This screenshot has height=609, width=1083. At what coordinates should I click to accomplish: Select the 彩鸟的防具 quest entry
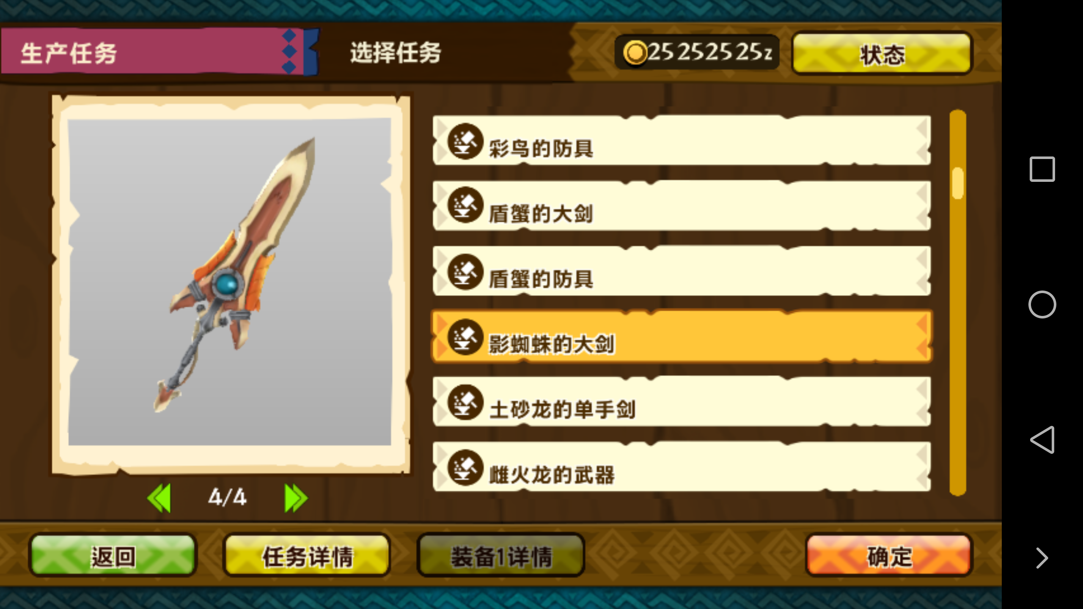[682, 140]
